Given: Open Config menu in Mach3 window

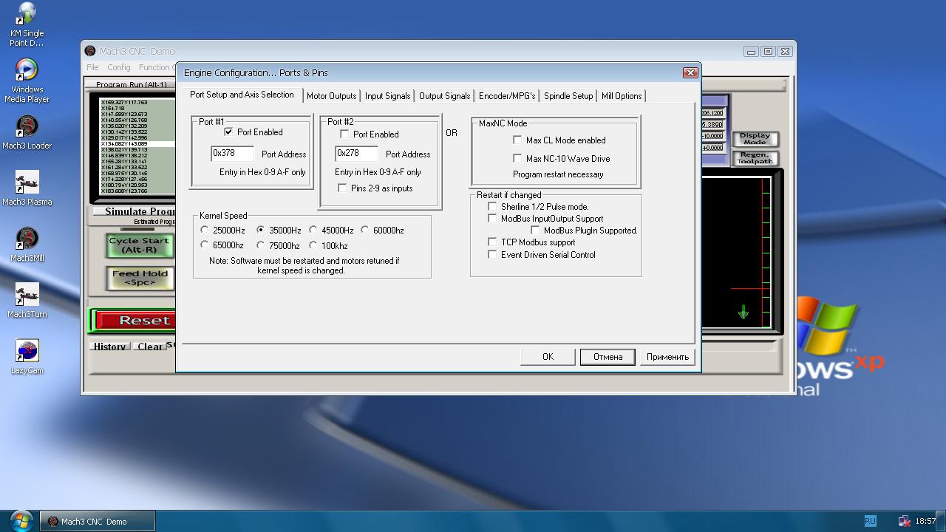Looking at the screenshot, I should click(118, 67).
